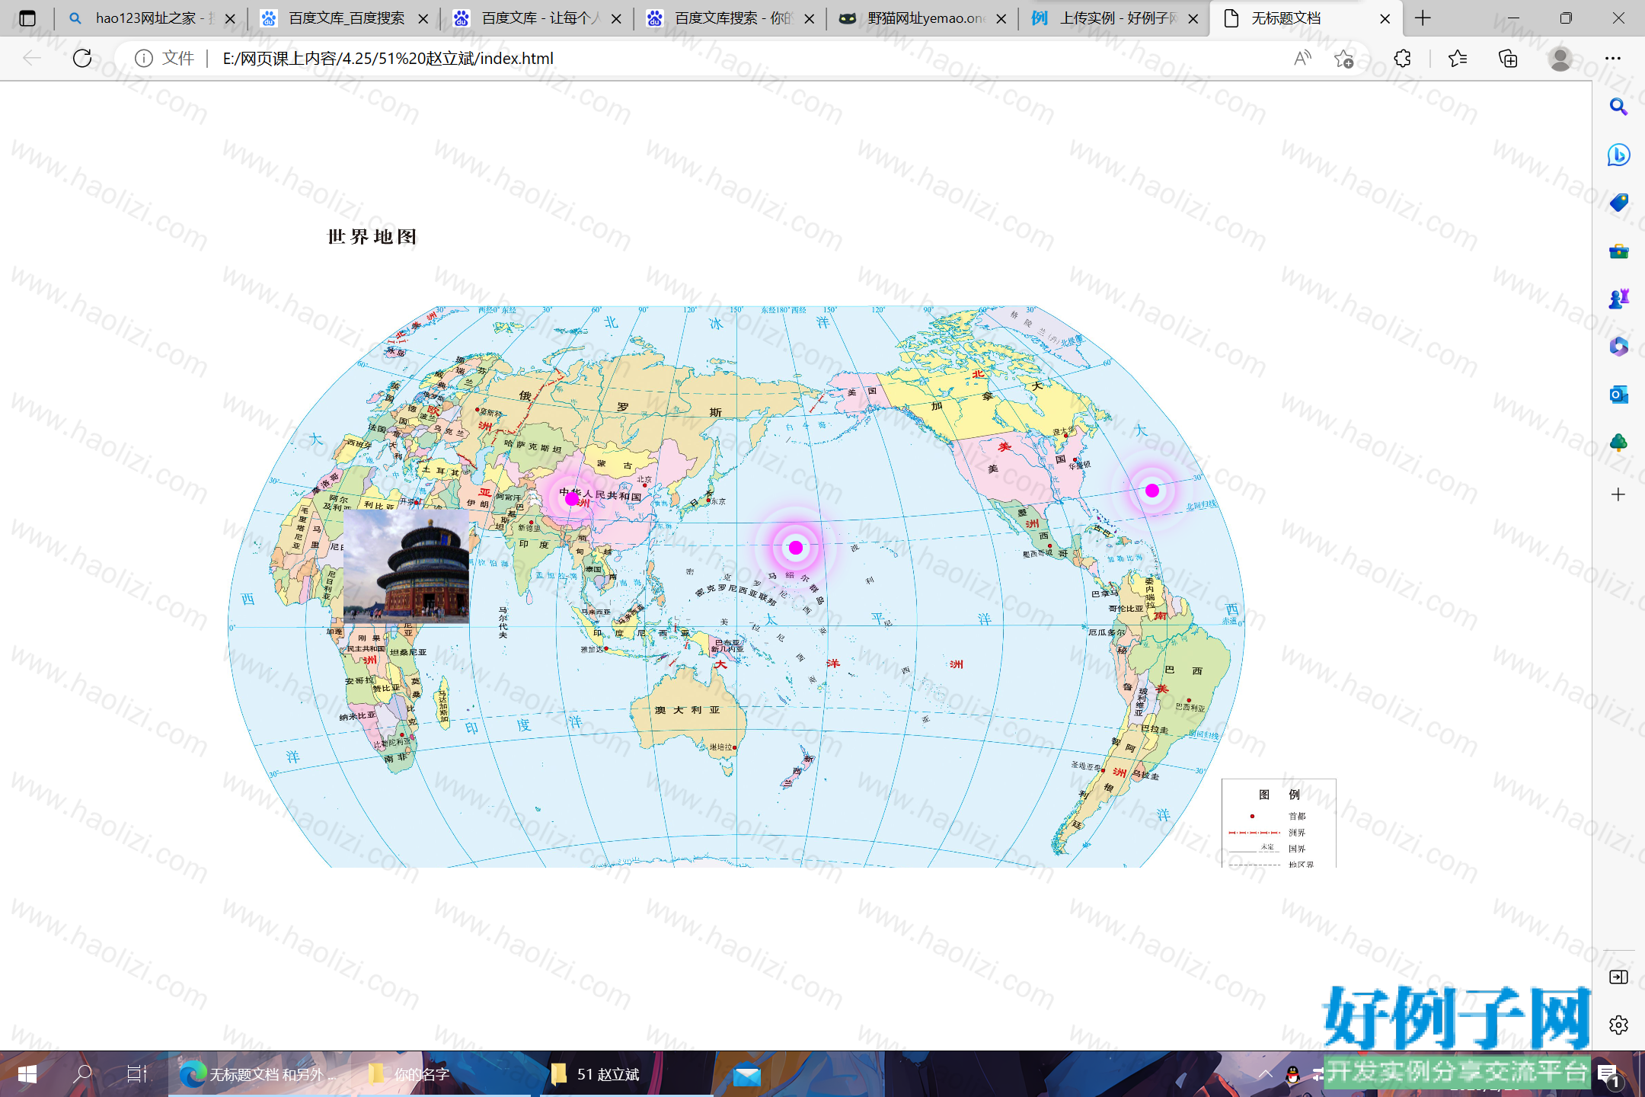The width and height of the screenshot is (1645, 1097).
Task: Click the Temple of Heaven photo
Action: coord(407,566)
